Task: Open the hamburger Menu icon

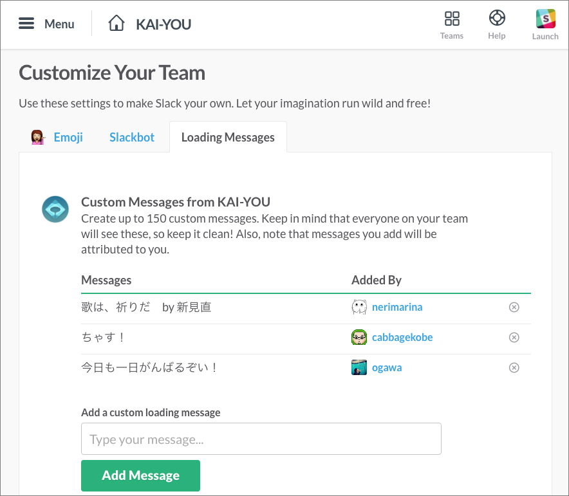Action: click(26, 23)
